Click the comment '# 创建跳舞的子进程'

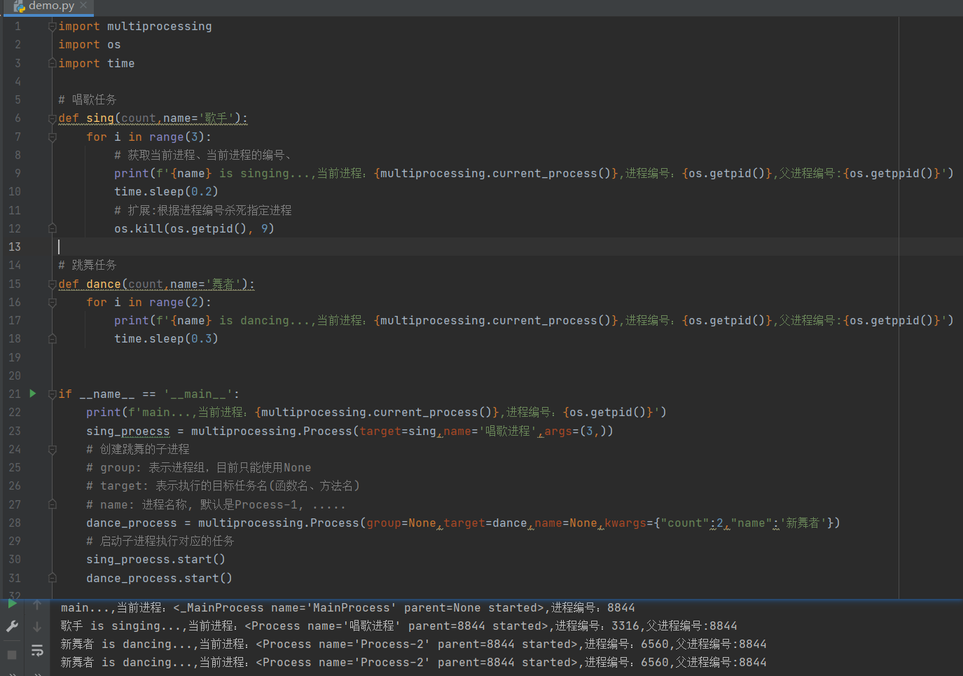[x=138, y=449]
